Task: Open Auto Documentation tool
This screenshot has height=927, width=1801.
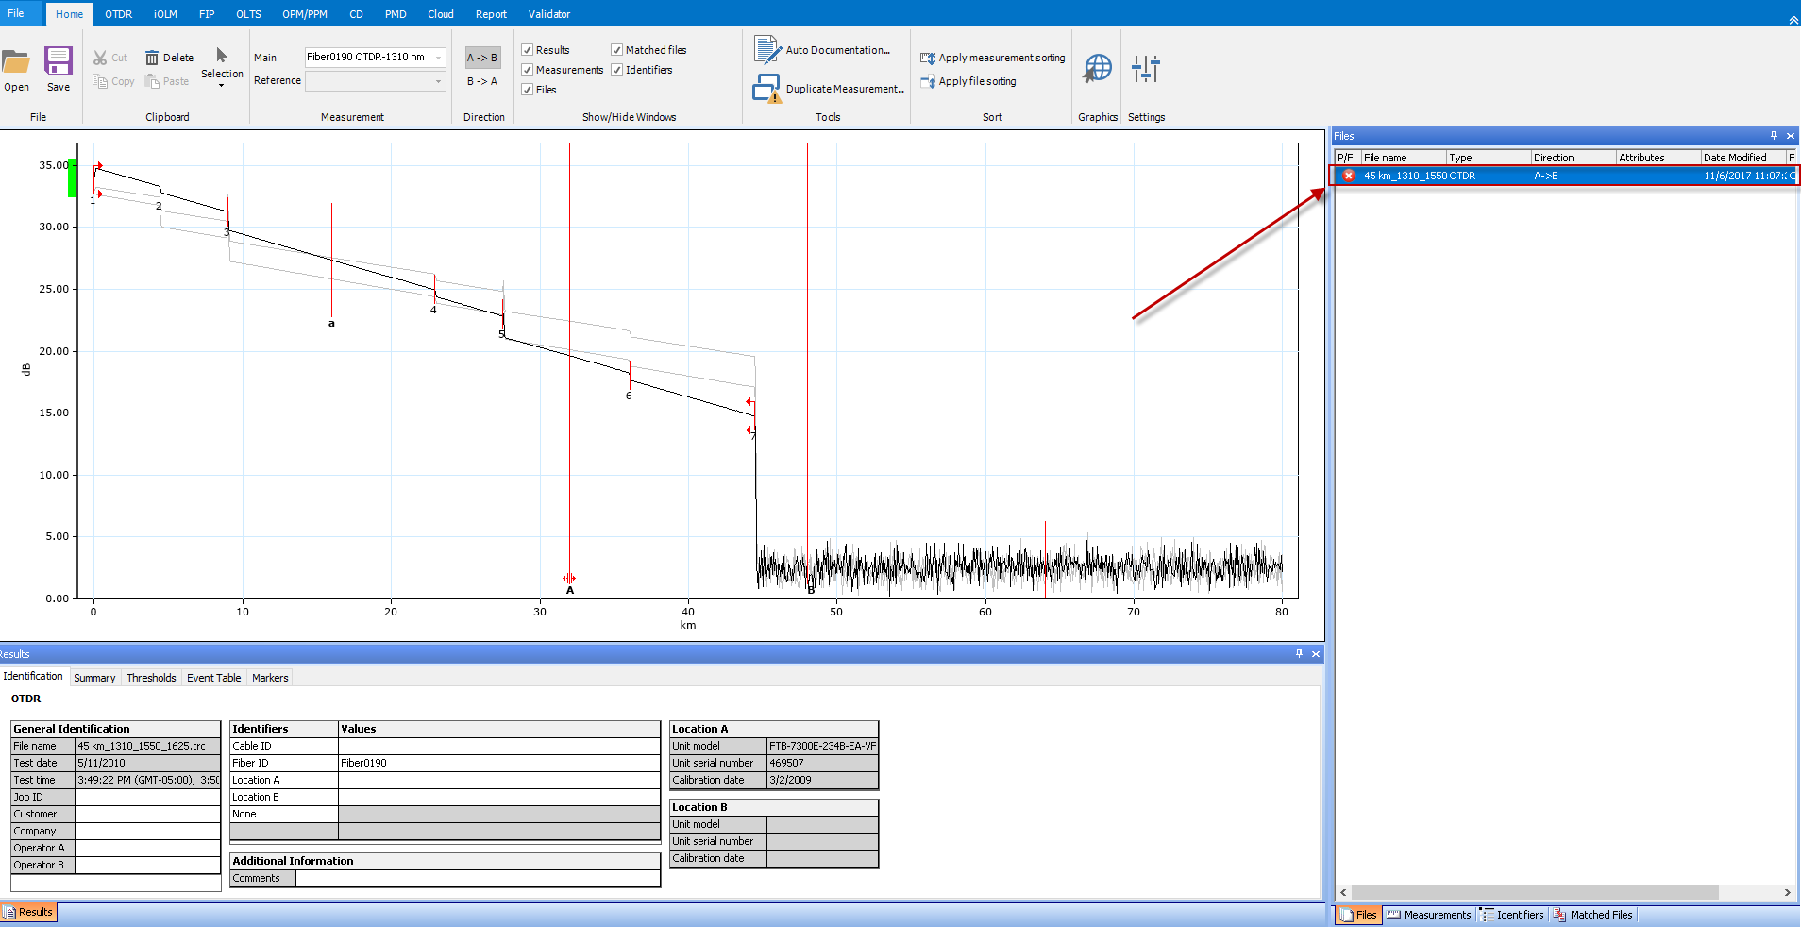Action: (x=822, y=50)
